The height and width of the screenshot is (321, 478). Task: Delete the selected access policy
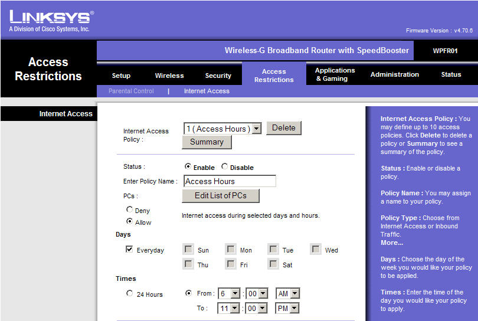283,128
